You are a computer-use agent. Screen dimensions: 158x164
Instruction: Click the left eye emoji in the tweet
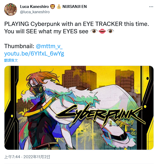(94, 31)
